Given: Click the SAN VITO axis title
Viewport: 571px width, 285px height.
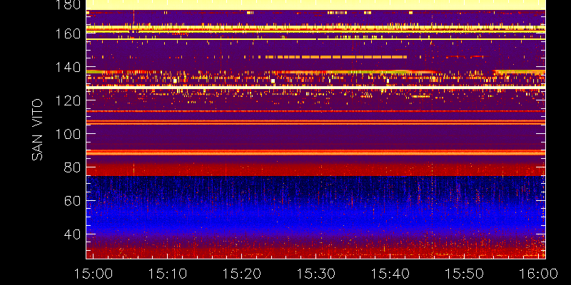Looking at the screenshot, I should click(x=37, y=130).
